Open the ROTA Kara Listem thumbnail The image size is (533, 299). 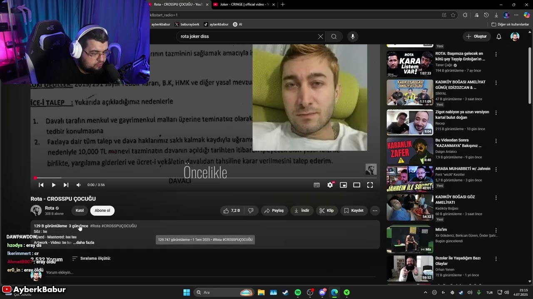click(410, 64)
